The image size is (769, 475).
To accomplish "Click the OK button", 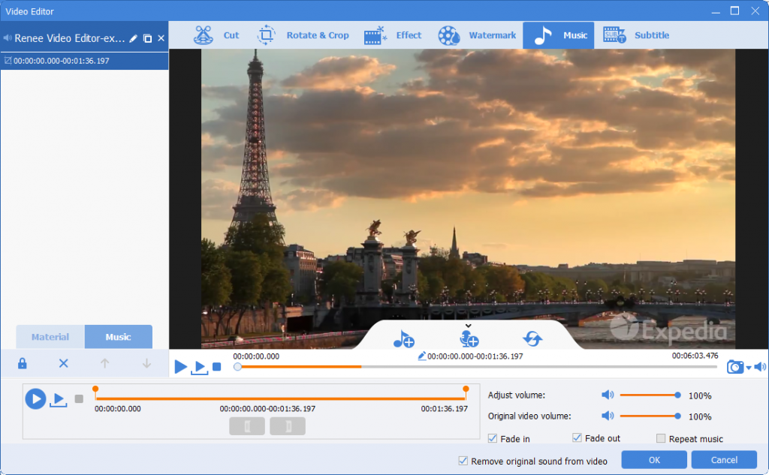I will tap(654, 460).
